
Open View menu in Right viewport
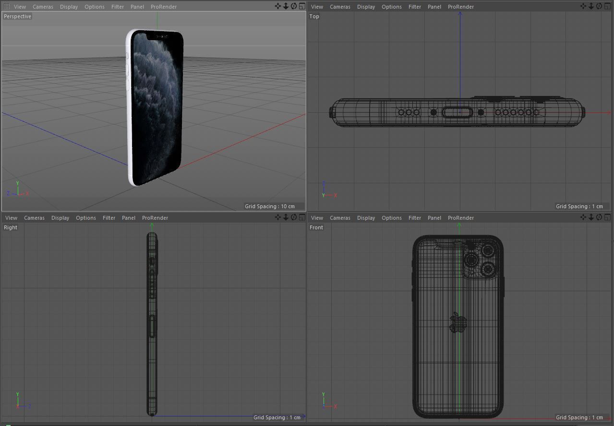pyautogui.click(x=11, y=218)
